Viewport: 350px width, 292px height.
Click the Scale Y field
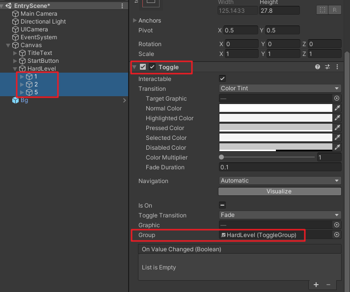pyautogui.click(x=283, y=54)
